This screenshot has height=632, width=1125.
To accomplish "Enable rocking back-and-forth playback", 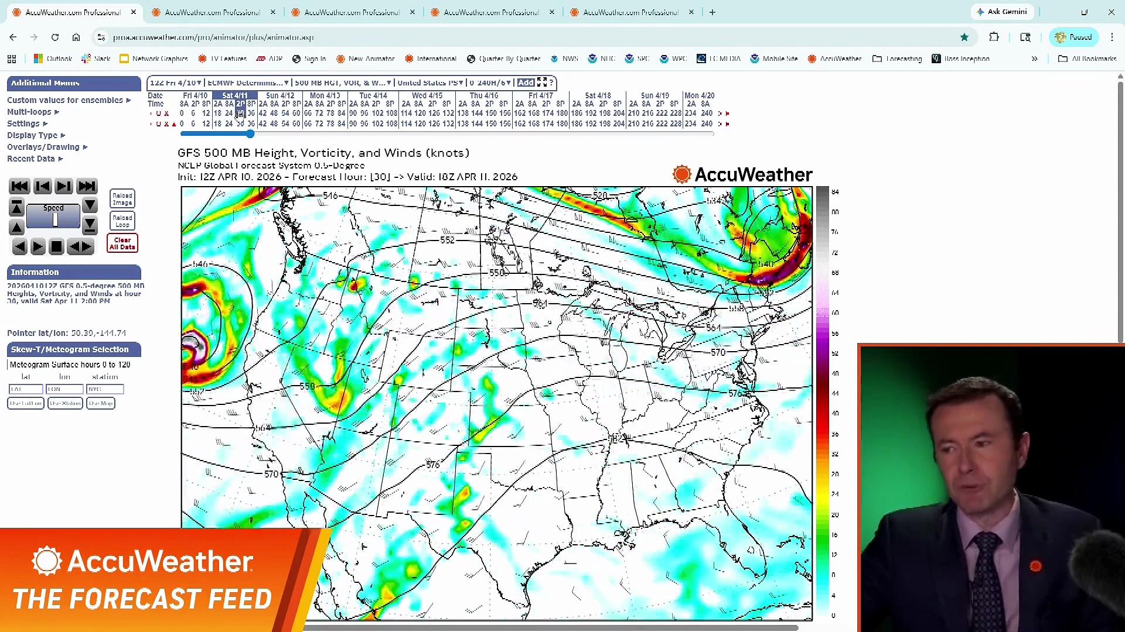I will (x=80, y=247).
